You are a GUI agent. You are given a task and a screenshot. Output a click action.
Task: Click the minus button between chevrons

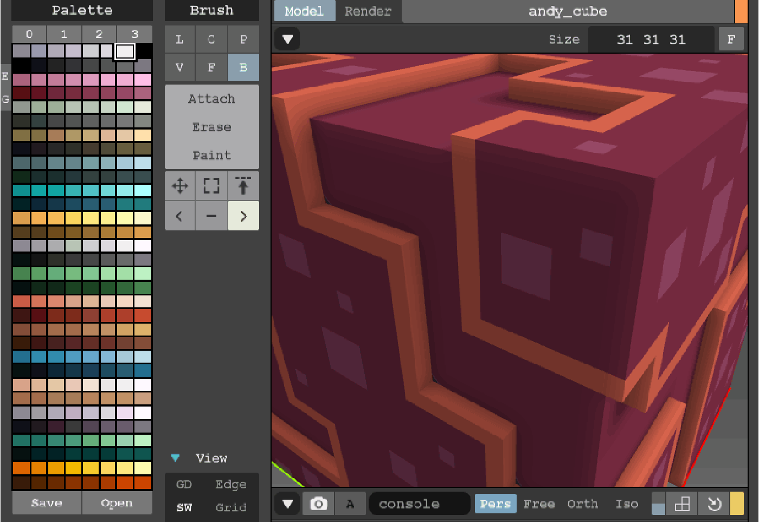point(211,216)
